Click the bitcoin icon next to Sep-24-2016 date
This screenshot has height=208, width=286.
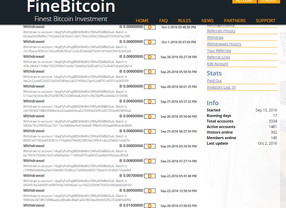pos(150,146)
